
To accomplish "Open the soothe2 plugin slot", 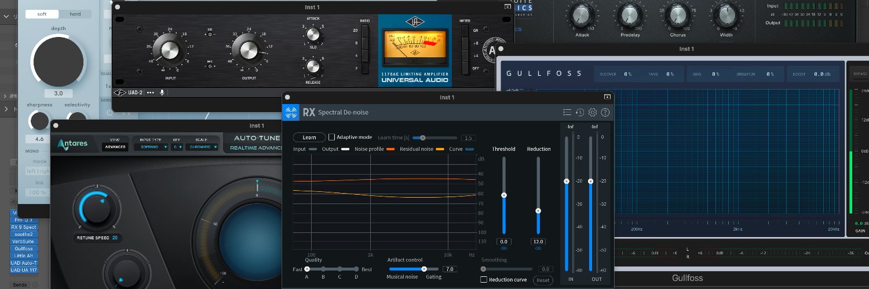I will pyautogui.click(x=23, y=234).
